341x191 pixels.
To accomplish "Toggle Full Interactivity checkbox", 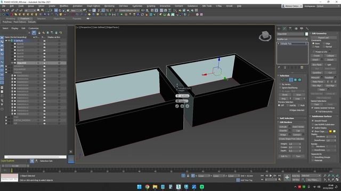I will click(x=316, y=111).
